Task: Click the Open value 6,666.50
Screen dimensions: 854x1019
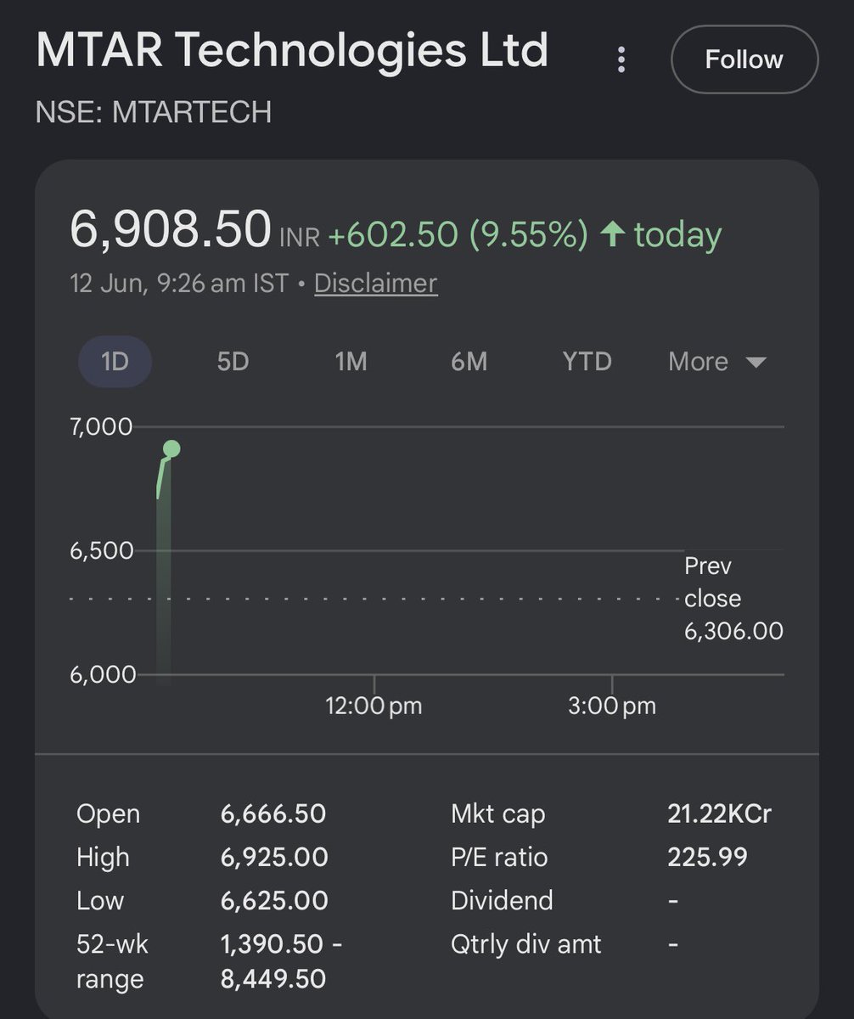Action: pyautogui.click(x=273, y=814)
